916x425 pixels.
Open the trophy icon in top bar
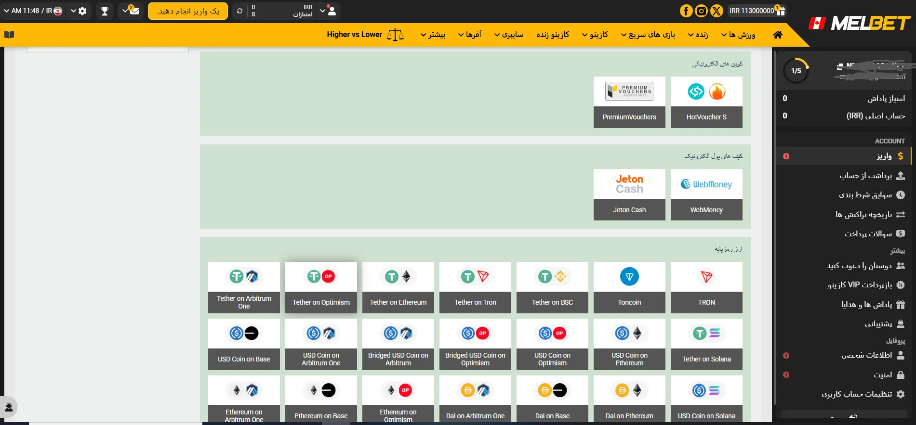(105, 11)
